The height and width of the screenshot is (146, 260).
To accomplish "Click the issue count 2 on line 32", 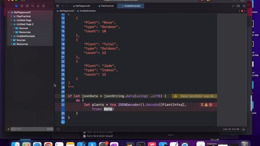I will click(x=202, y=105).
